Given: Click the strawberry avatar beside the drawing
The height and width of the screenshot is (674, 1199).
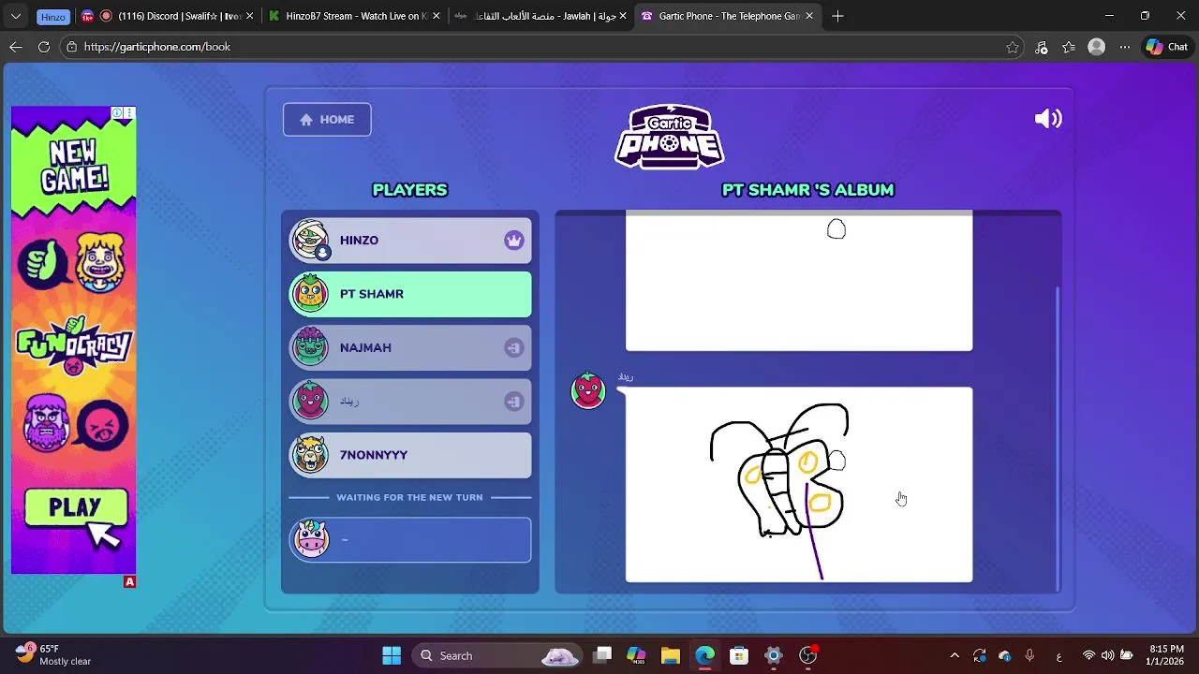Looking at the screenshot, I should click(x=588, y=390).
